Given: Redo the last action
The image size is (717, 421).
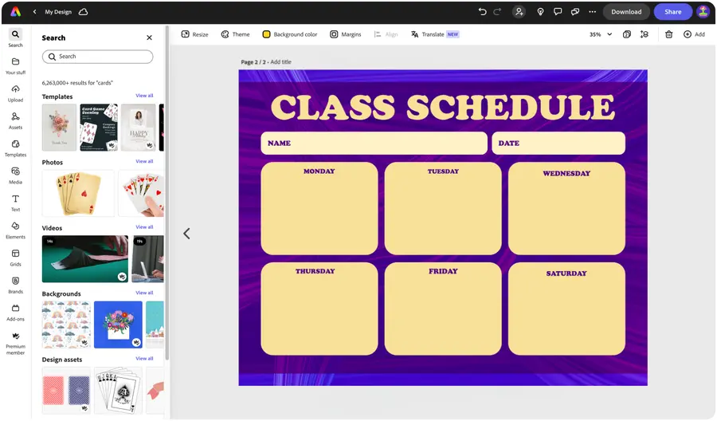Looking at the screenshot, I should tap(497, 12).
